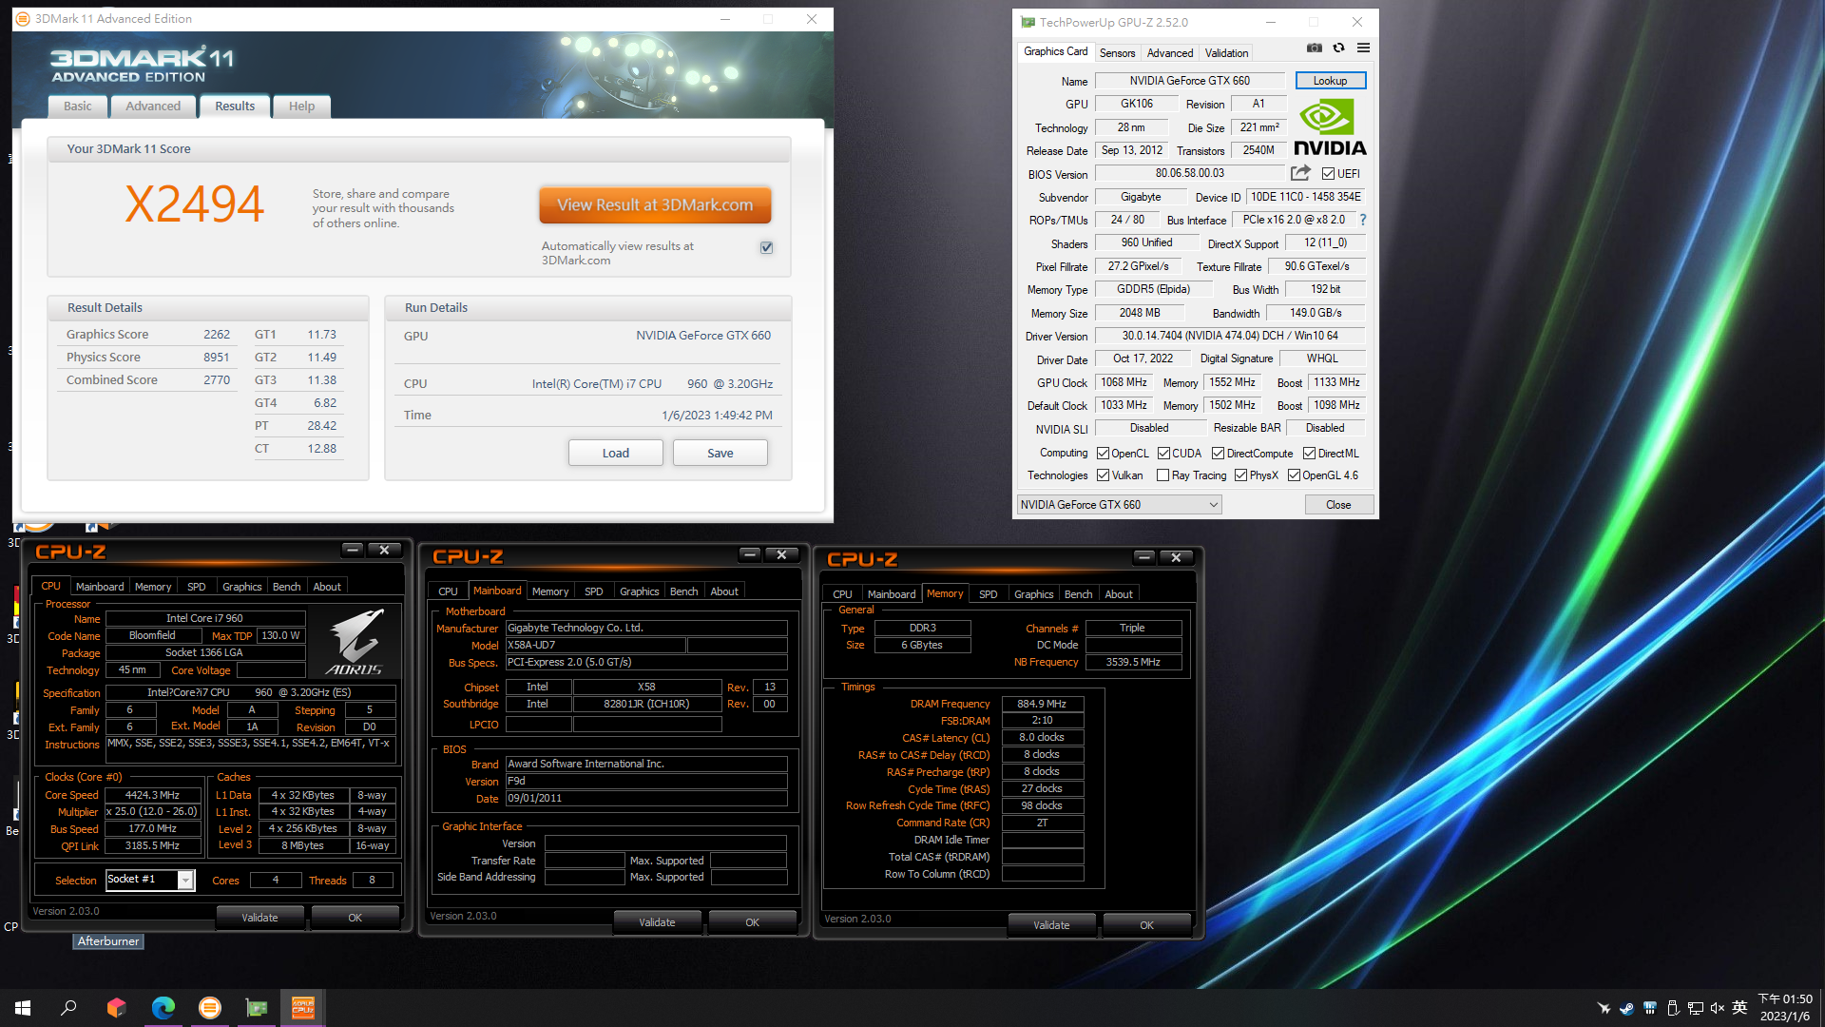
Task: Click X58A-UD7 model field
Action: click(x=595, y=645)
